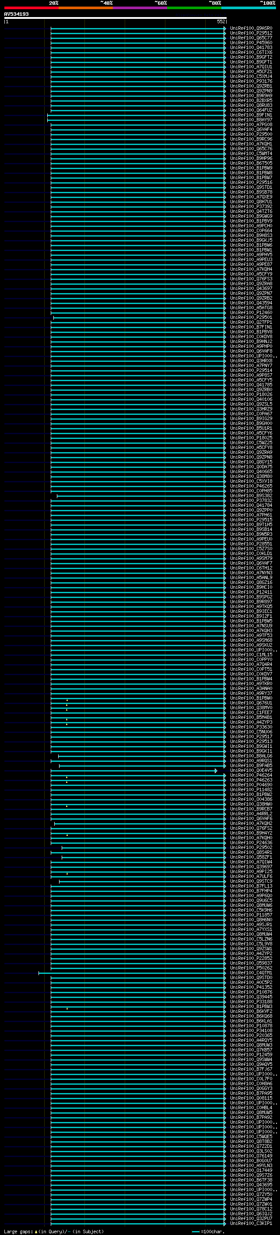
Task: Select the UniRef100_A9PI25 label
Action: point(251,871)
